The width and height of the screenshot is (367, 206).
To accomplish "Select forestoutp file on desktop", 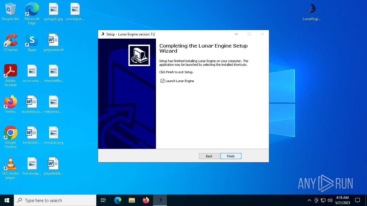I will (x=32, y=167).
